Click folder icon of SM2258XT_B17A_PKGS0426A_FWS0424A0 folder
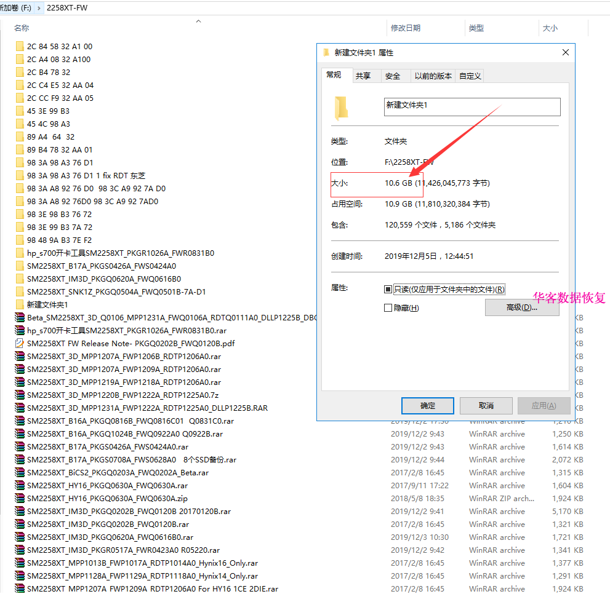The image size is (610, 594). click(20, 266)
